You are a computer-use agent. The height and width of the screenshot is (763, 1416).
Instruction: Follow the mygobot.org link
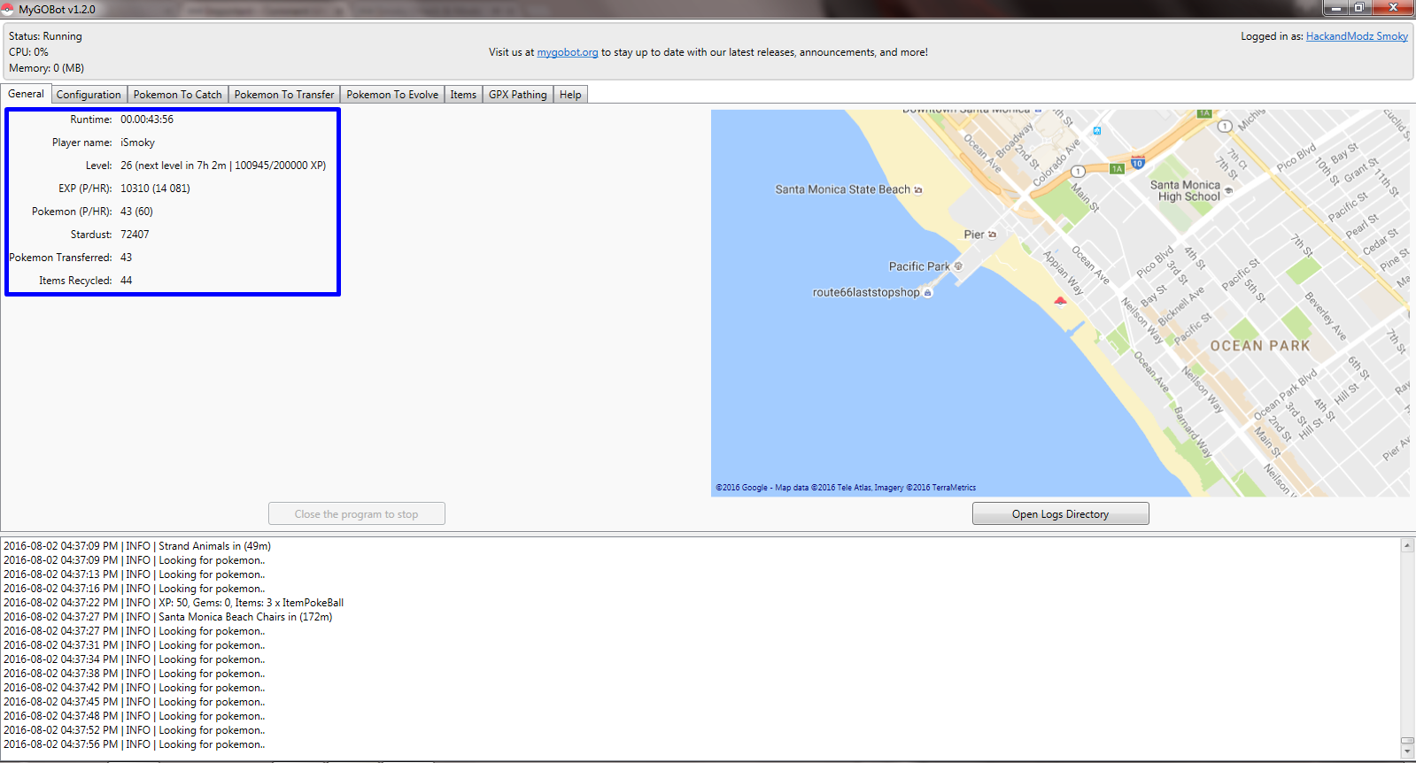coord(568,52)
